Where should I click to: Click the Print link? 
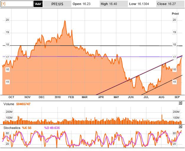coord(175,14)
